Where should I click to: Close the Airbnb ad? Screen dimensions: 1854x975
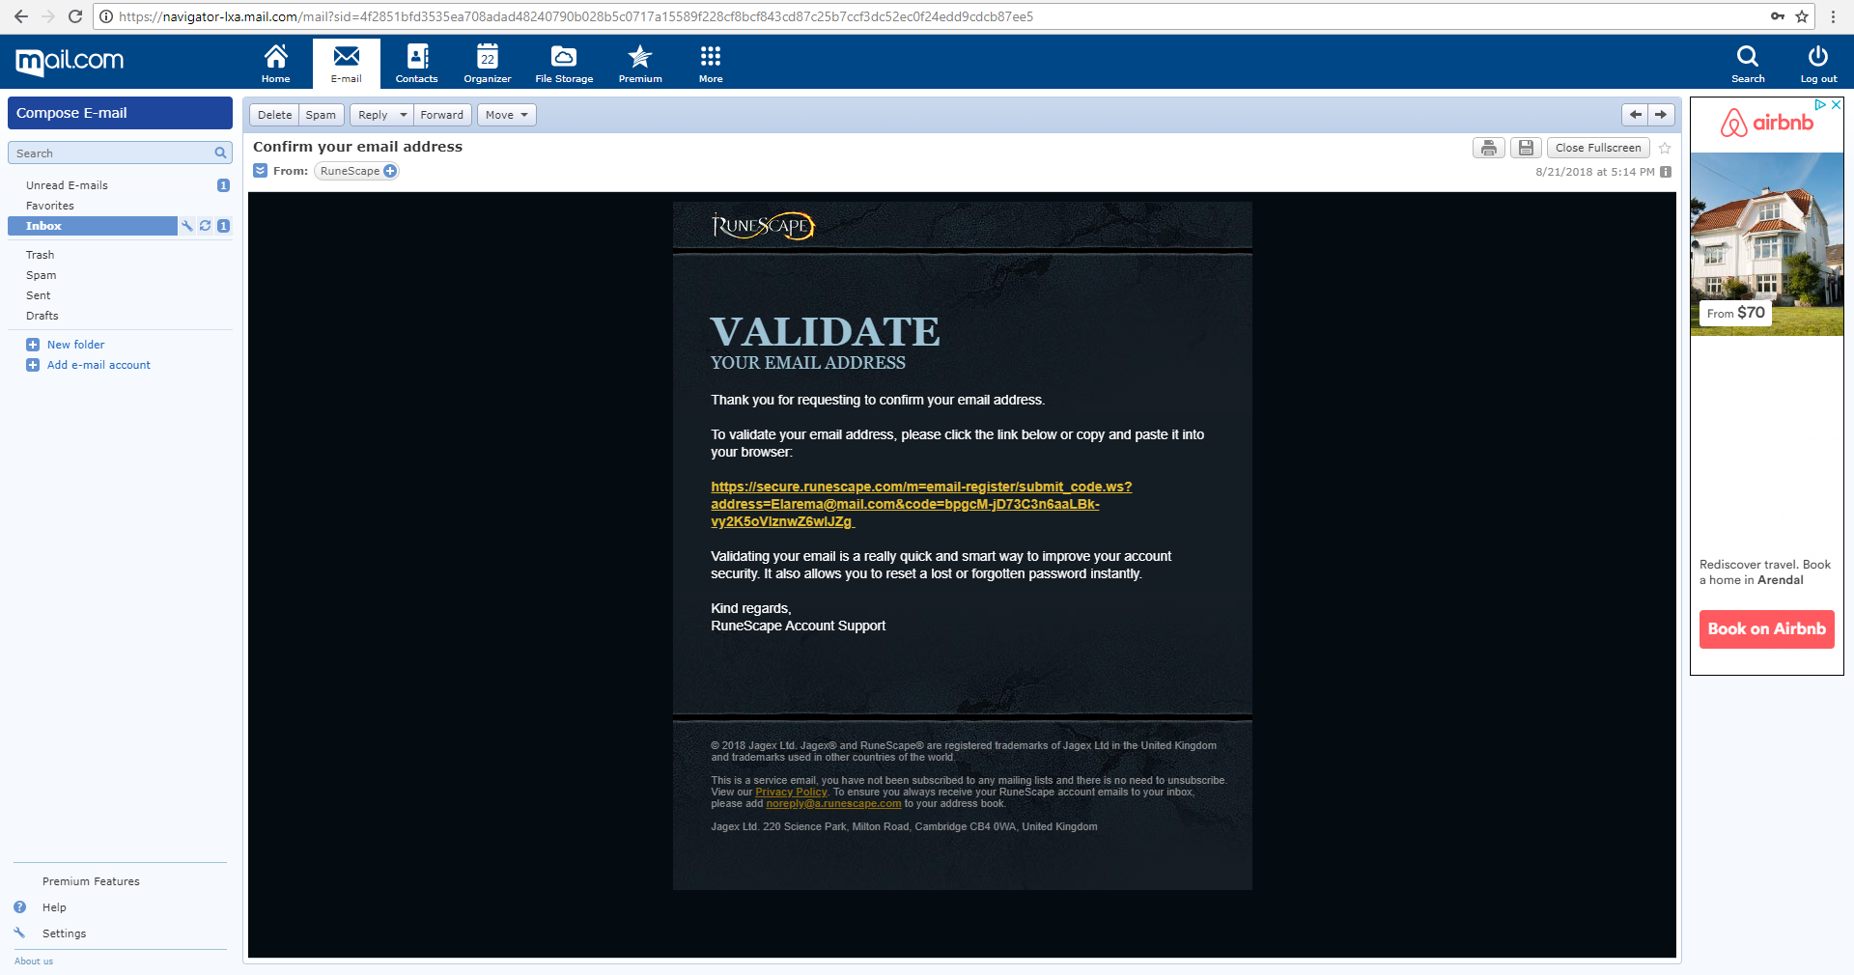coord(1836,104)
